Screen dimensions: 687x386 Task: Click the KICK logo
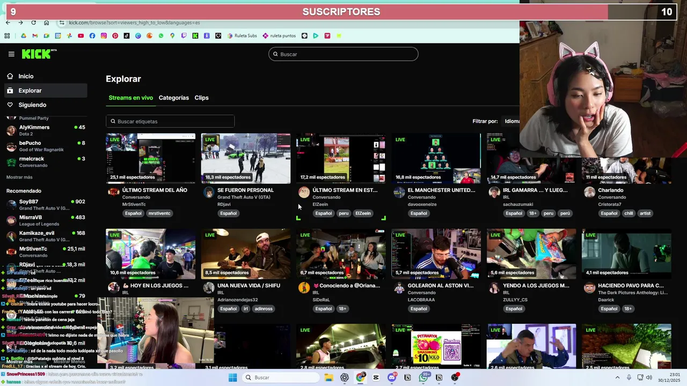click(x=39, y=54)
